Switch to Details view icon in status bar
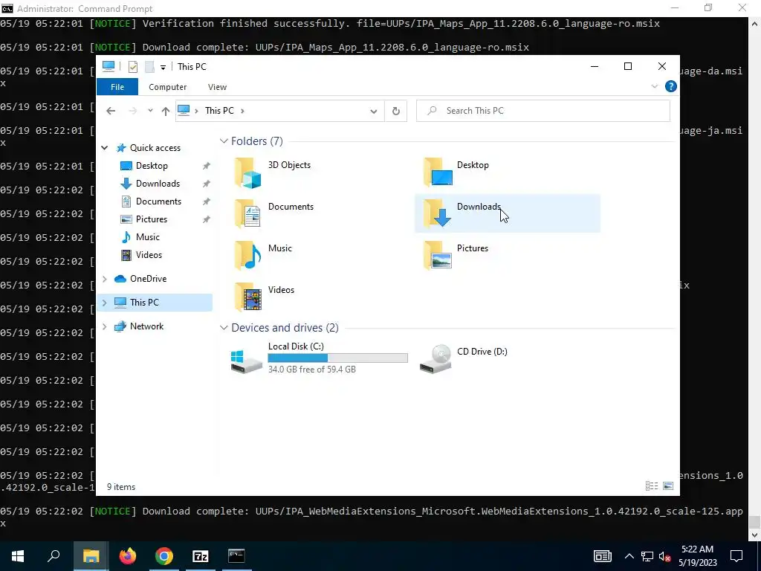This screenshot has width=761, height=571. (652, 486)
